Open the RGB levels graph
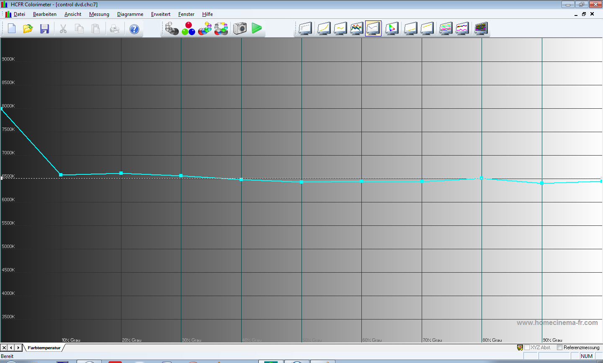603x363 pixels. [x=356, y=28]
